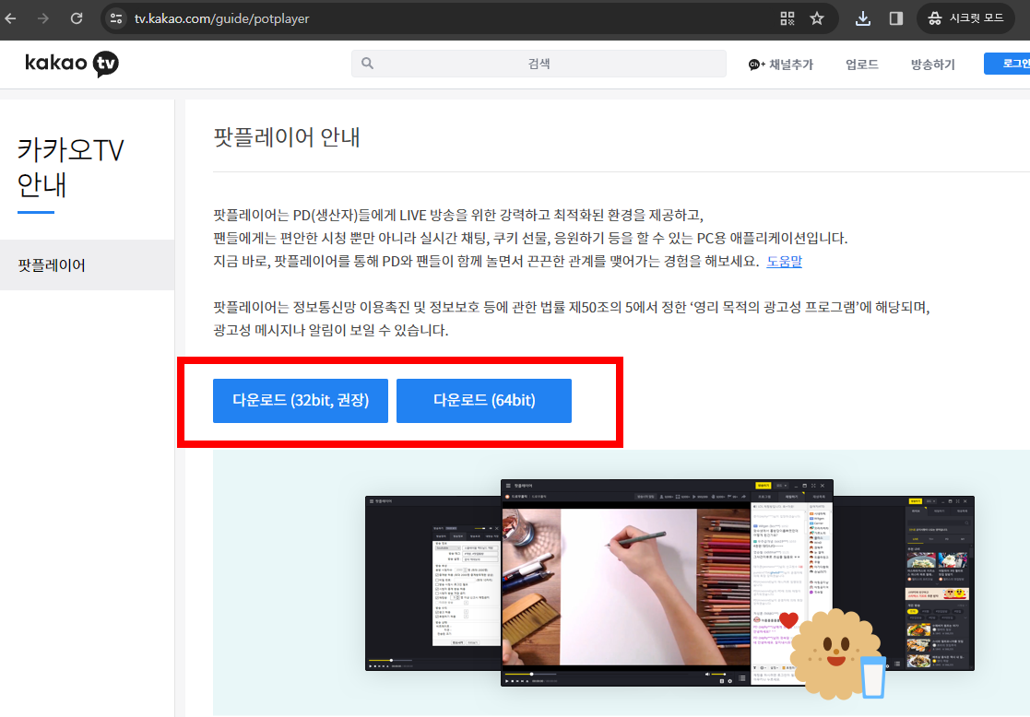This screenshot has height=717, width=1030.
Task: Select 팟플레이어 in the left sidebar
Action: [51, 264]
